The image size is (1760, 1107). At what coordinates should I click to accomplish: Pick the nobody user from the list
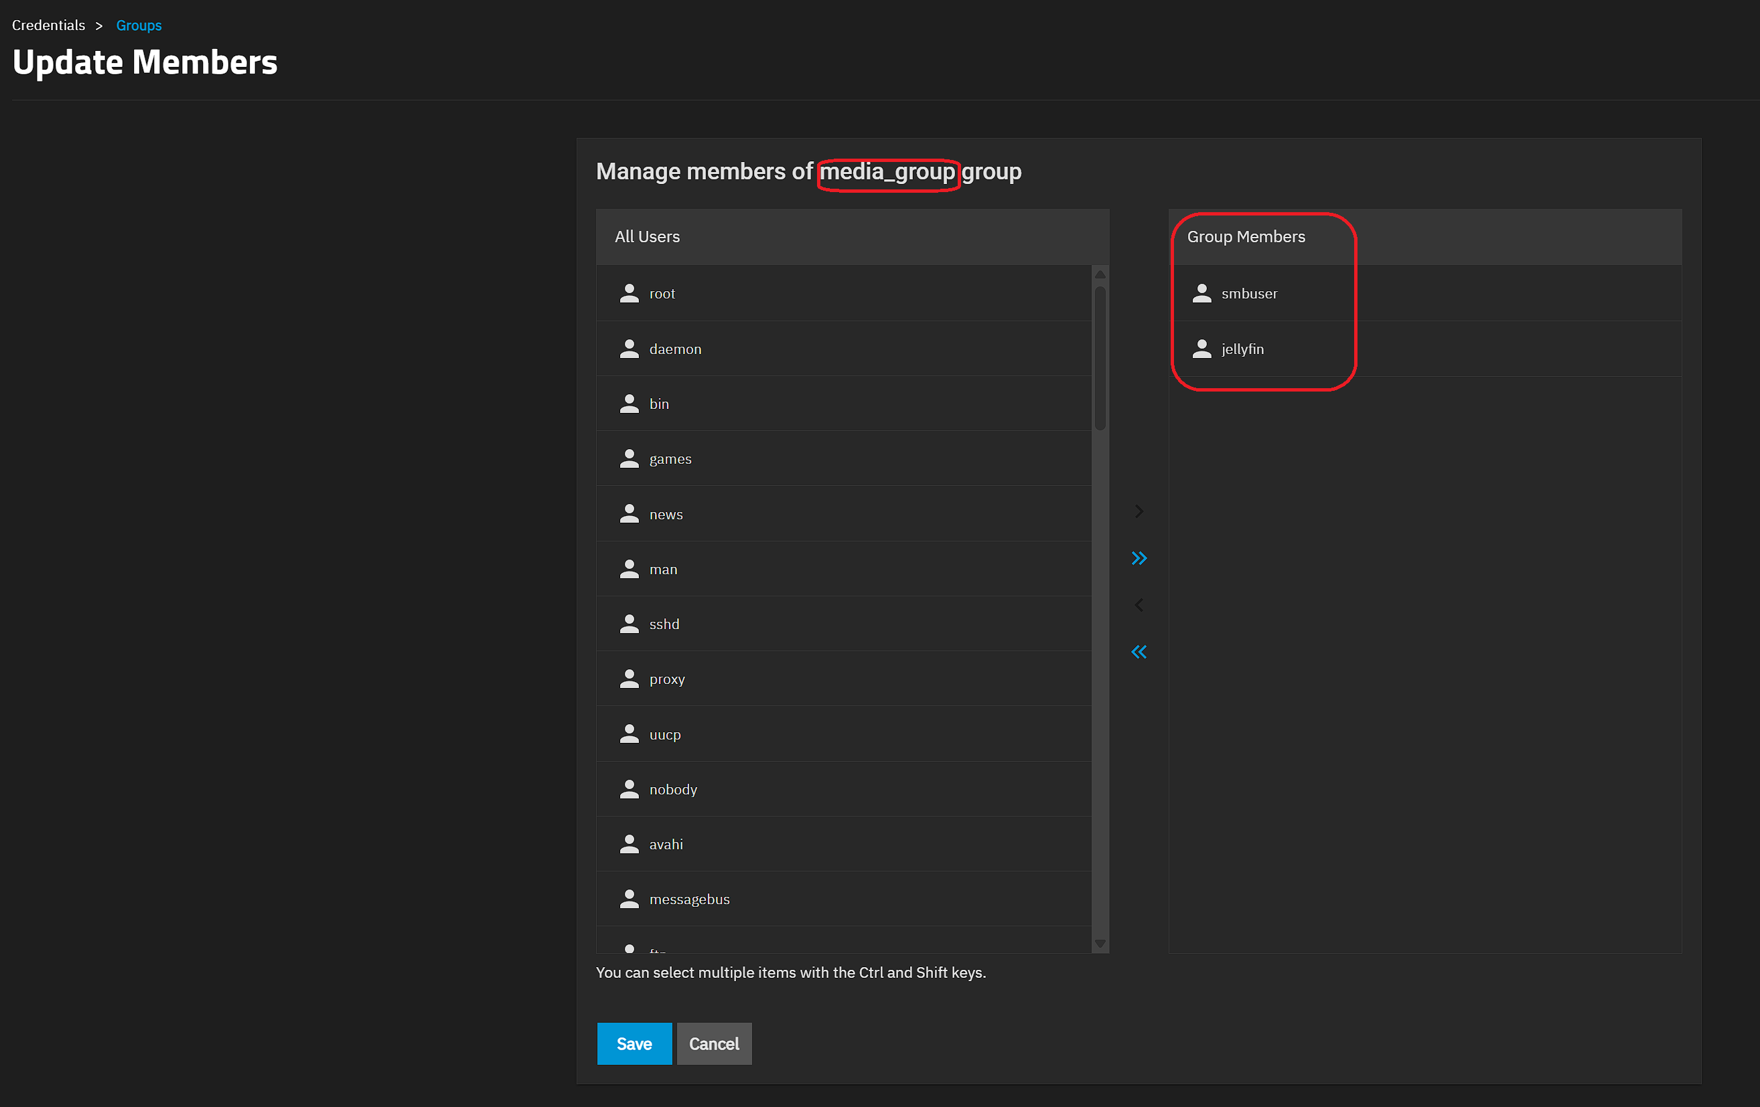coord(673,789)
